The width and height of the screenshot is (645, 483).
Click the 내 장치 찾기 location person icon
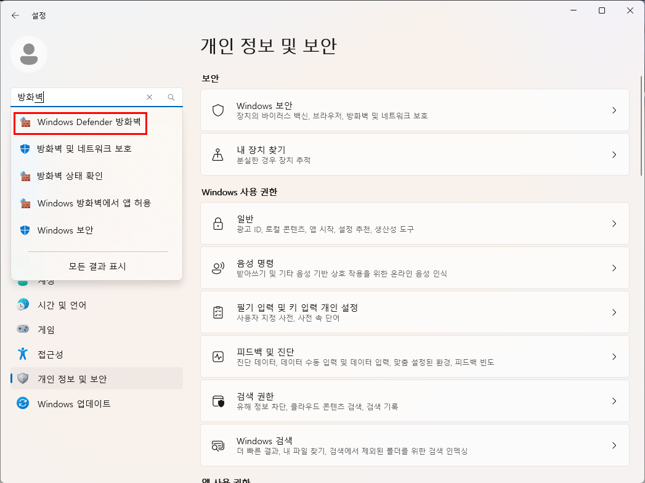pyautogui.click(x=217, y=155)
